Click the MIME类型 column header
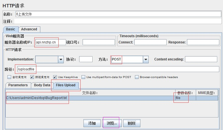223x130 pixels. click(x=207, y=93)
